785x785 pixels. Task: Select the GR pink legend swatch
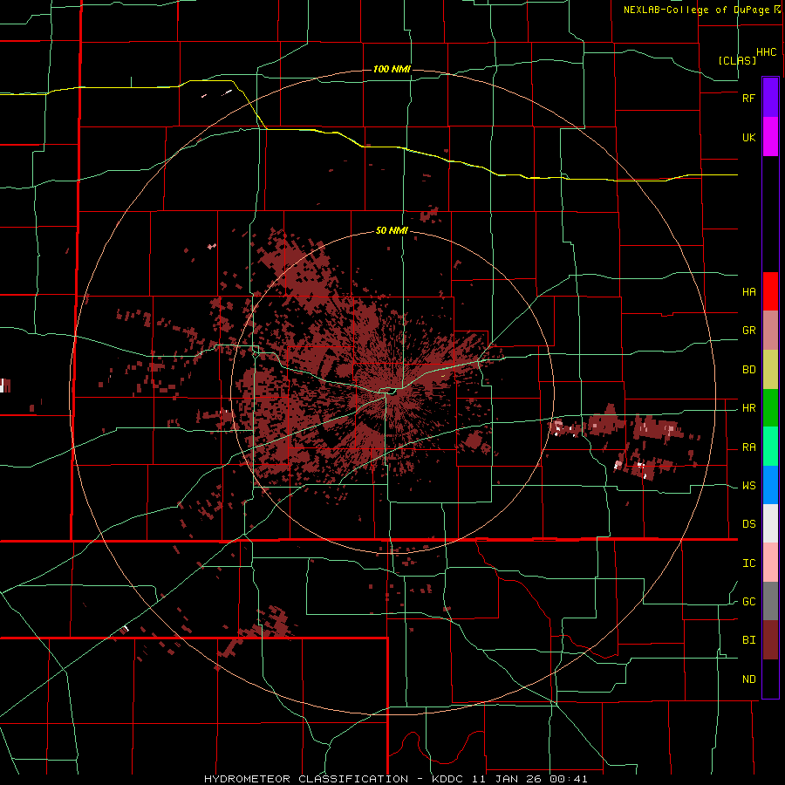click(x=770, y=331)
